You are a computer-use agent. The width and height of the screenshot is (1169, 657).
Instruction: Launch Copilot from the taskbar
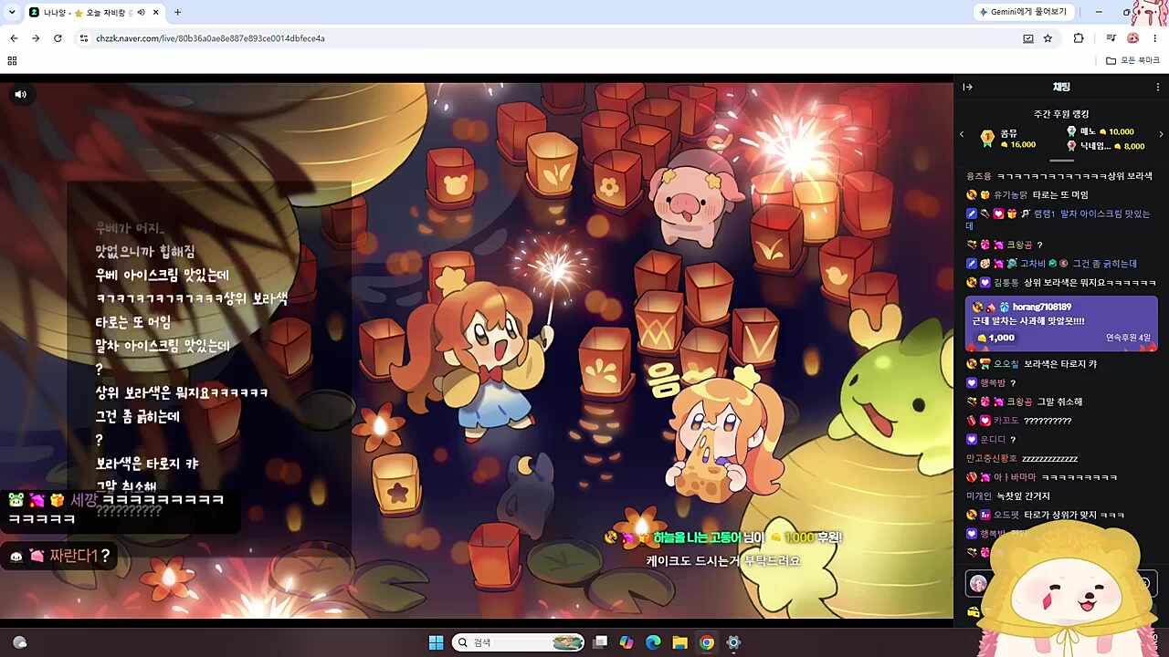coord(627,642)
